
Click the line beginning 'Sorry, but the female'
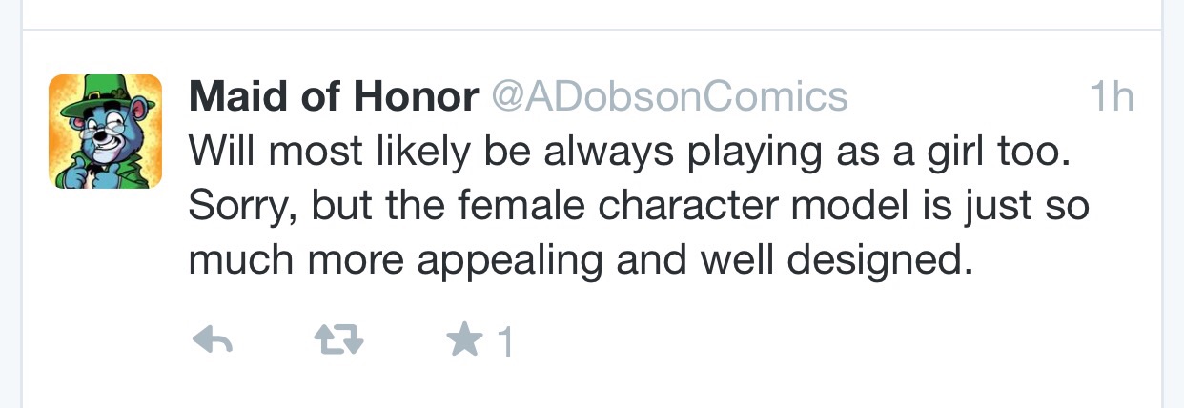[639, 206]
